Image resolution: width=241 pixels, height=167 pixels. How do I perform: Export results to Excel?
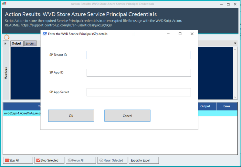(x=144, y=160)
